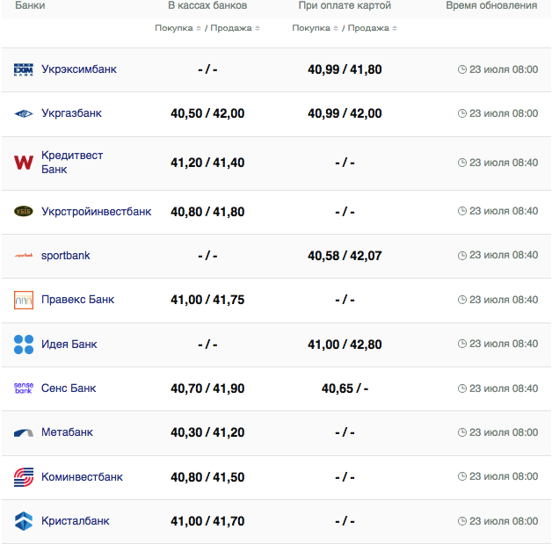Viewport: 552px width, 544px height.
Task: Open the Идея Банк link
Action: click(x=69, y=345)
